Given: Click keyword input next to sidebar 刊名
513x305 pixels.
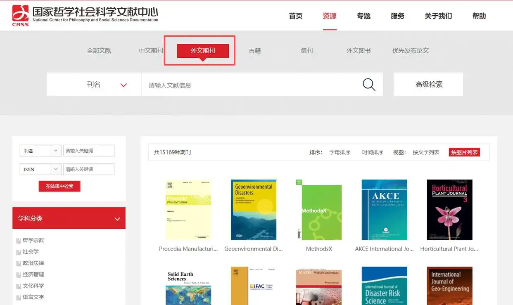Looking at the screenshot, I should pos(89,151).
